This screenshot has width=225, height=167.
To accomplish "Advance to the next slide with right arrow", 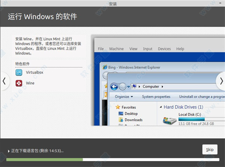I will 220,81.
